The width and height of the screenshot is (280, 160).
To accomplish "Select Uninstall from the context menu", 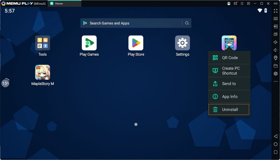I will [x=229, y=110].
